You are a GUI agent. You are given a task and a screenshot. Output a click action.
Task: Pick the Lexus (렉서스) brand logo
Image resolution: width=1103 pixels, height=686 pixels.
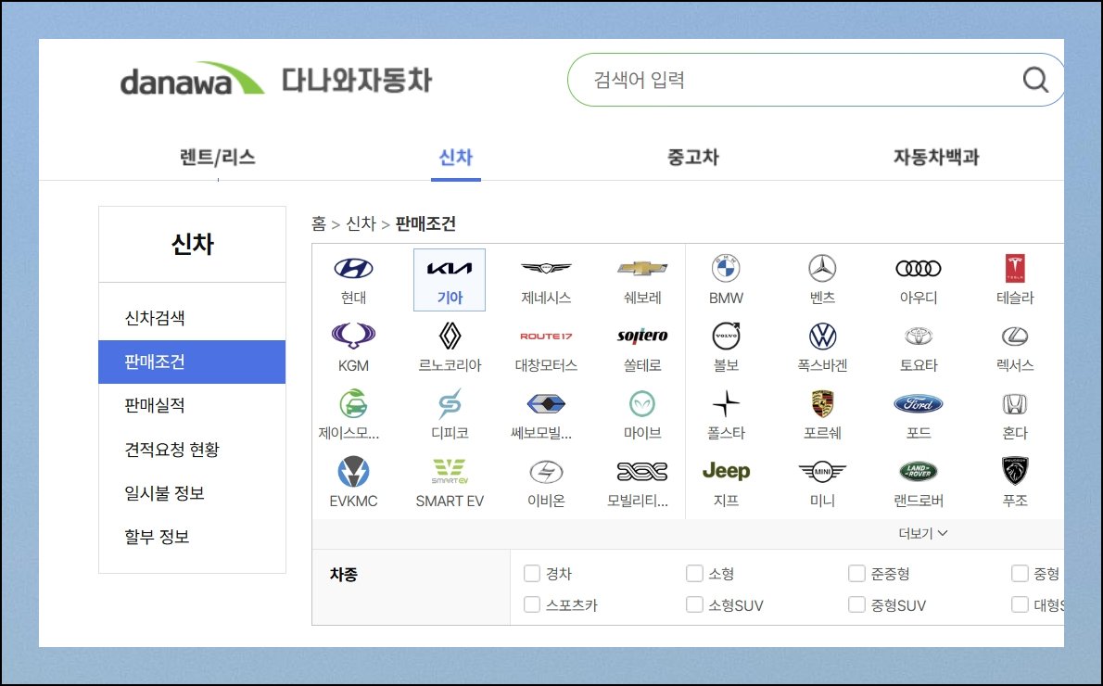tap(1015, 336)
